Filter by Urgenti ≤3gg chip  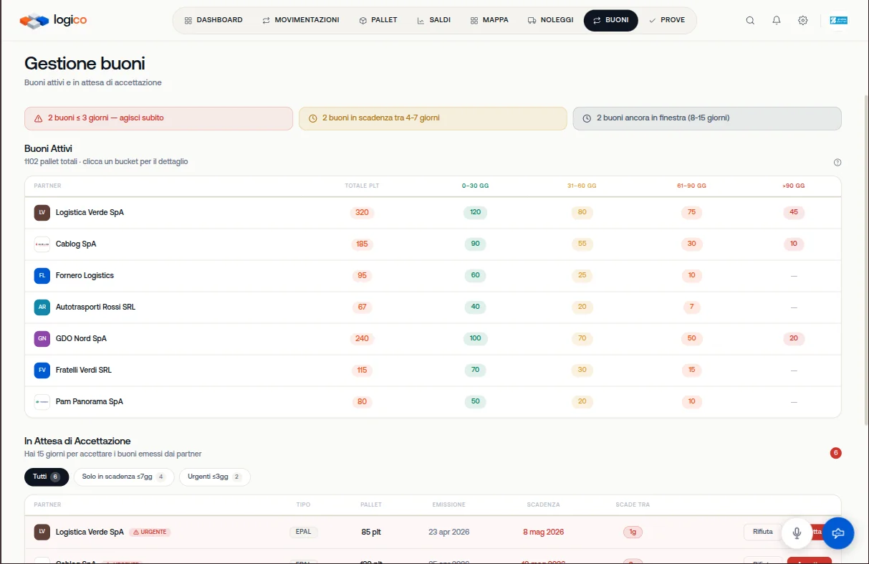tap(214, 477)
